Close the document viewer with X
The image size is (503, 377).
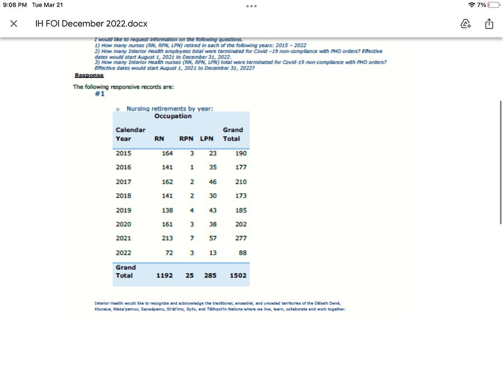13,23
